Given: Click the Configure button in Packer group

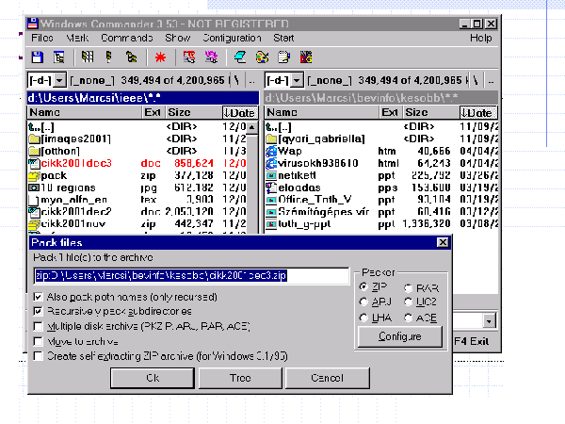Looking at the screenshot, I should [x=399, y=336].
